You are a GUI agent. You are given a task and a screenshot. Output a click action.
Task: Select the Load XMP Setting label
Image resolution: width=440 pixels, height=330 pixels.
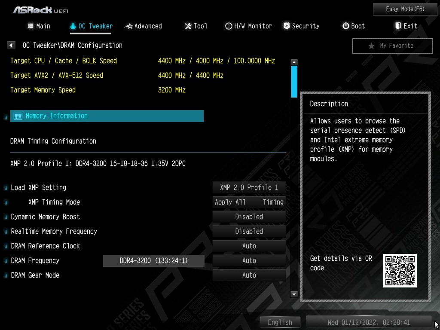click(38, 187)
